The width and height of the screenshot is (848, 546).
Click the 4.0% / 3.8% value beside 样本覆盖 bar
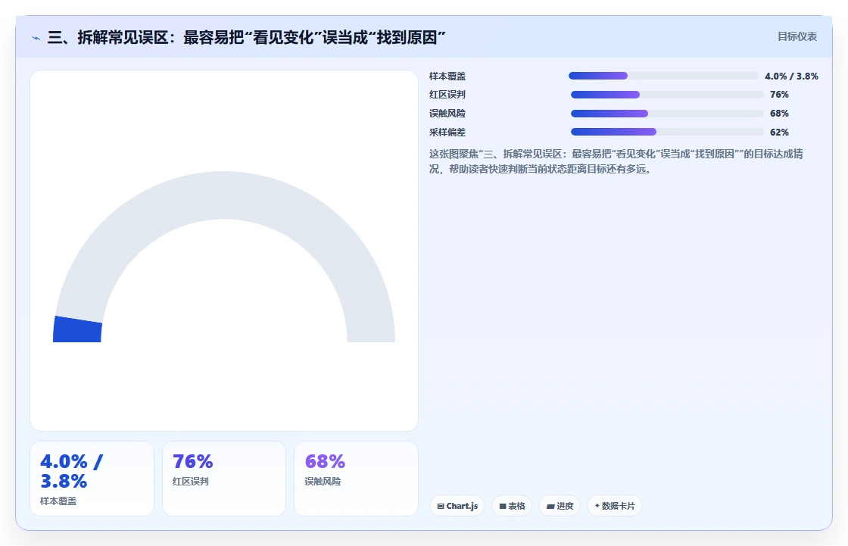point(791,76)
